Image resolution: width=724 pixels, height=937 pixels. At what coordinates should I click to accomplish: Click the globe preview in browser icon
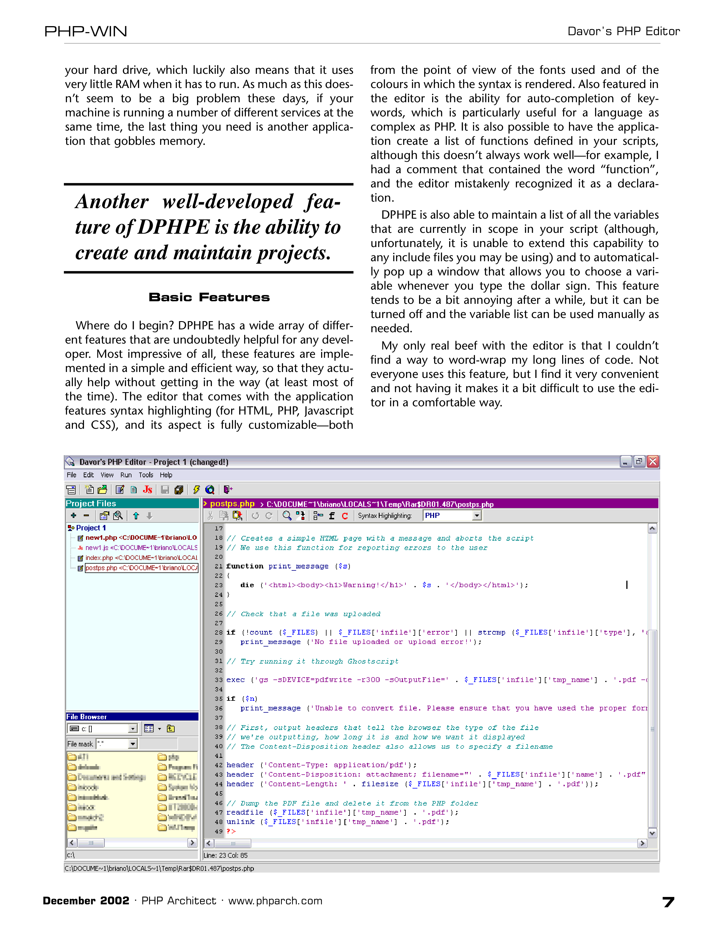210,490
